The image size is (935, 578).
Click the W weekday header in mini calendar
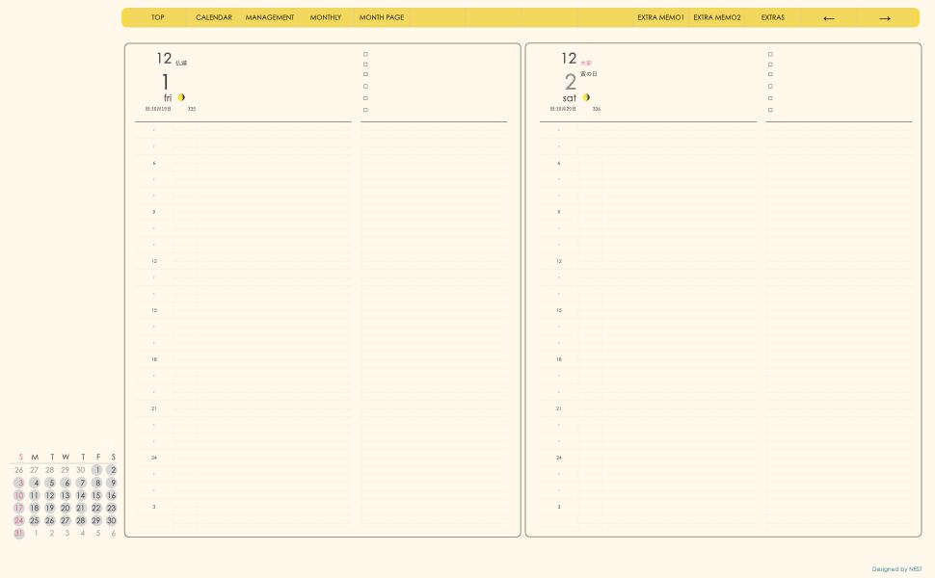66,457
